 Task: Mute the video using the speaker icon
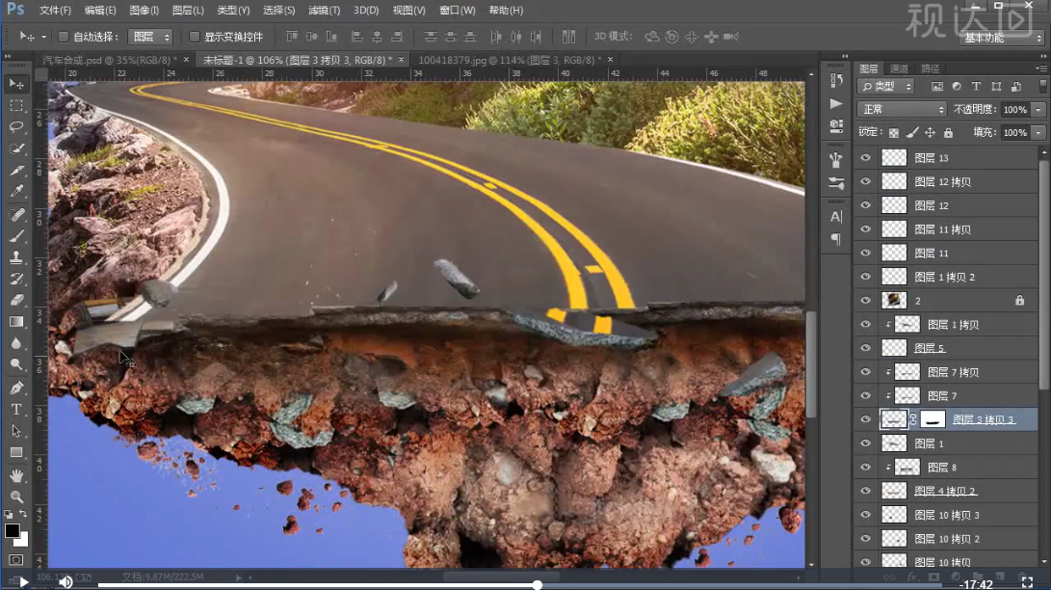[66, 582]
